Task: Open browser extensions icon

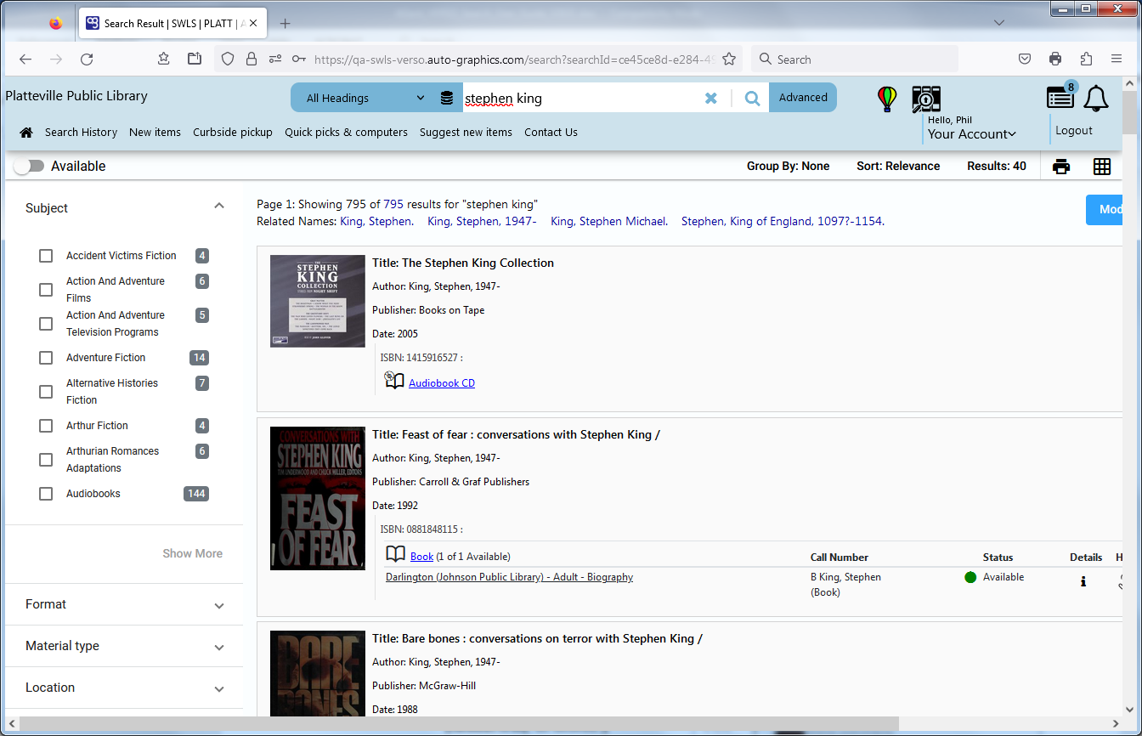Action: [1086, 59]
